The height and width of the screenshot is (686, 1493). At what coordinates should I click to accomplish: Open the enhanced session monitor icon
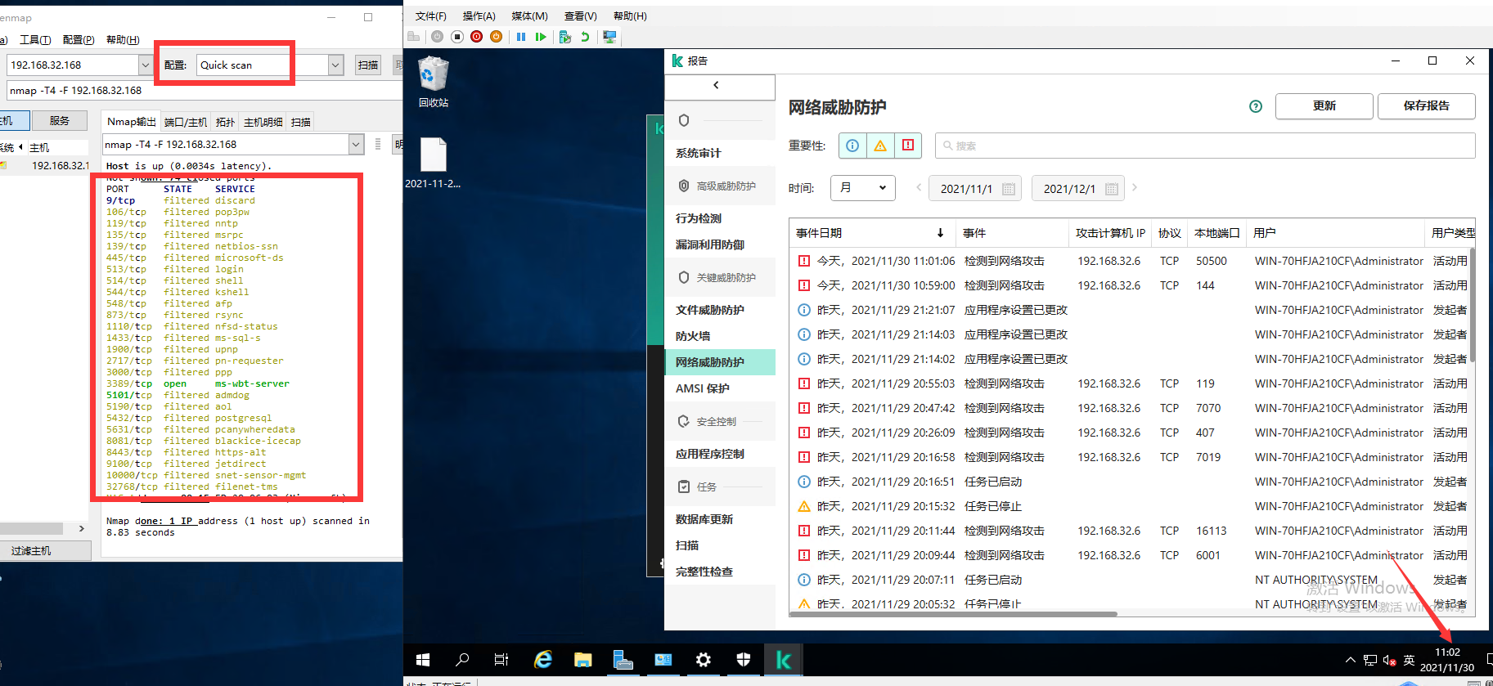(x=609, y=37)
